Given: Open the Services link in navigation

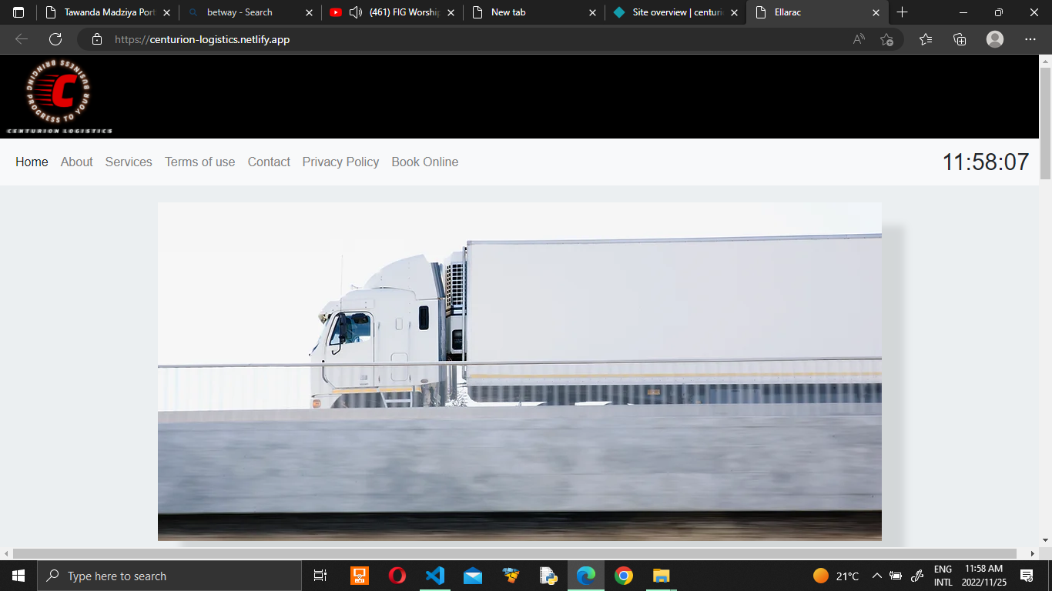Looking at the screenshot, I should tap(129, 162).
